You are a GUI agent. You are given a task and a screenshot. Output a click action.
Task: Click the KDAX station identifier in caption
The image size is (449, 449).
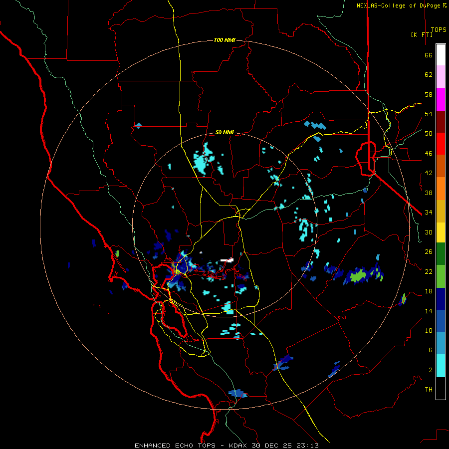(x=238, y=446)
